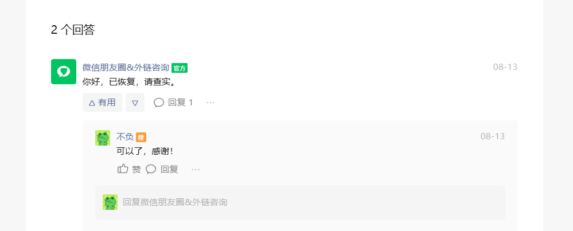
Task: Reply to 不负's comment via speech bubble
Action: 162,169
